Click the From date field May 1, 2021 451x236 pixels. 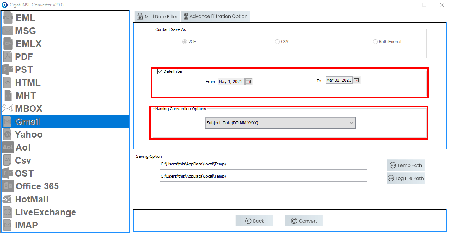(x=231, y=82)
